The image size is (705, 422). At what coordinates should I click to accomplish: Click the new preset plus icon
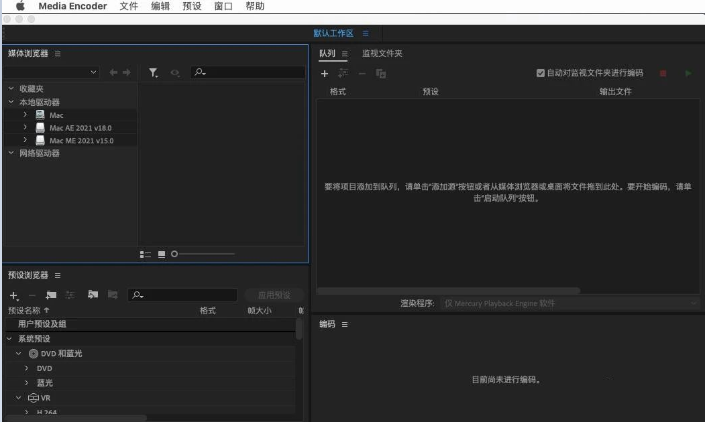(x=14, y=295)
